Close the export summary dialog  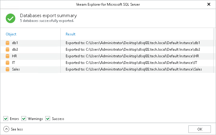(x=208, y=4)
